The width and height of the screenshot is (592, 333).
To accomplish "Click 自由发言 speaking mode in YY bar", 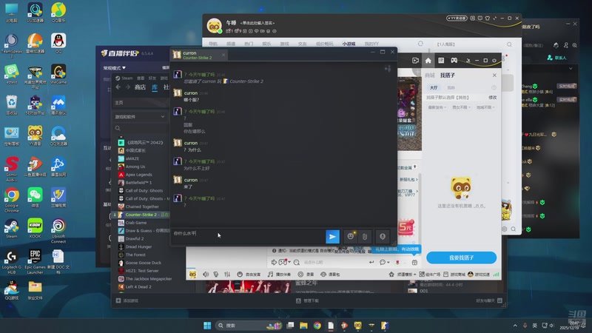I will tap(249, 275).
